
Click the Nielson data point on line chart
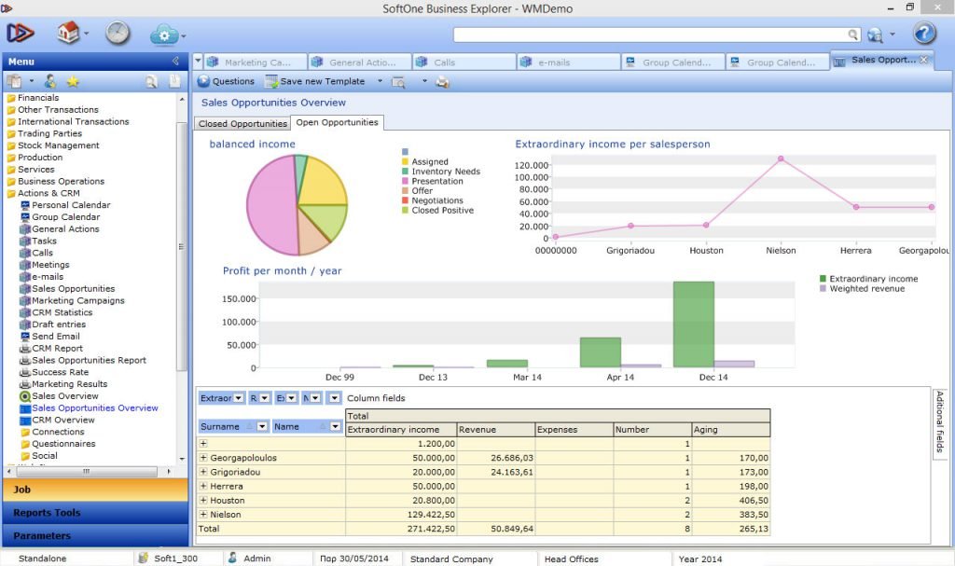pyautogui.click(x=781, y=159)
